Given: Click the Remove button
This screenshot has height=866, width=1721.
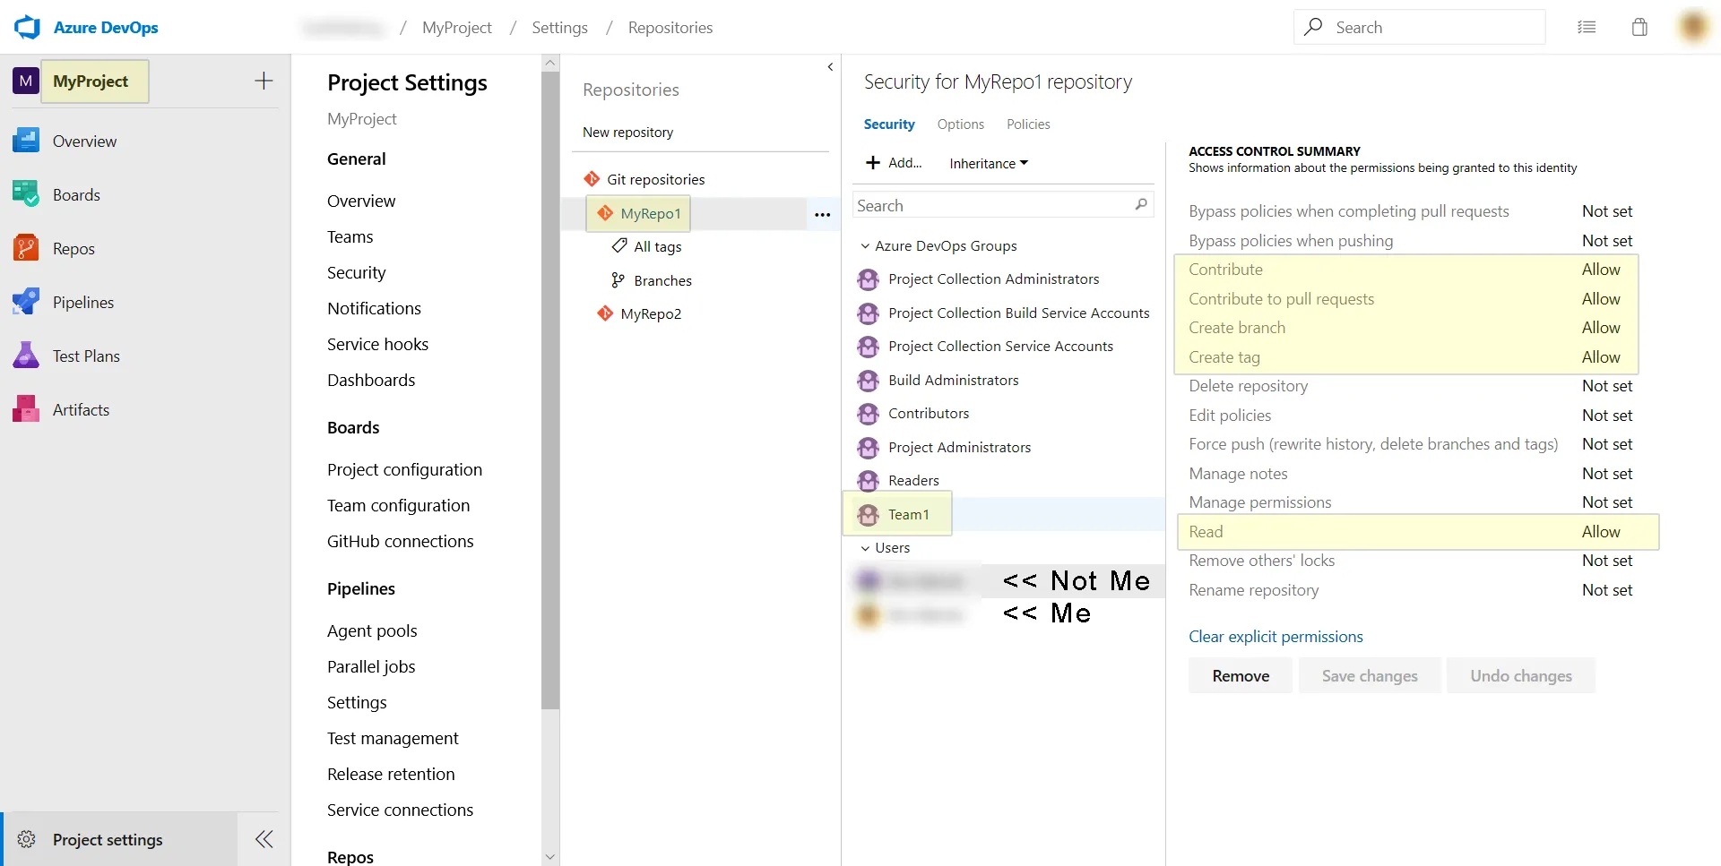Looking at the screenshot, I should 1241,676.
